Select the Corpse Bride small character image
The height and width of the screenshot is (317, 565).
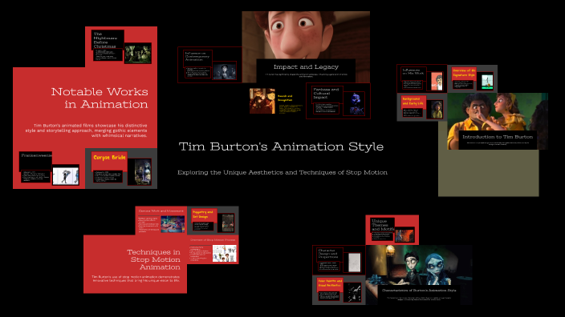coord(143,172)
